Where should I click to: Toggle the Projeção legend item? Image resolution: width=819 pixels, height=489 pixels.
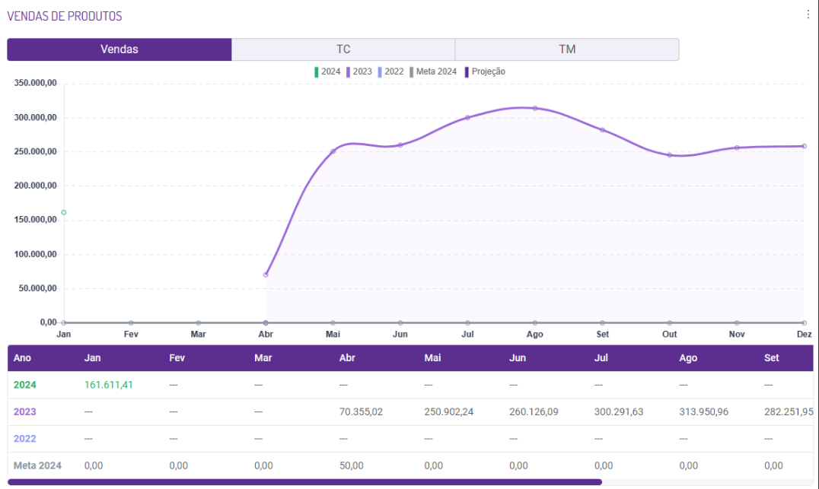pos(485,71)
